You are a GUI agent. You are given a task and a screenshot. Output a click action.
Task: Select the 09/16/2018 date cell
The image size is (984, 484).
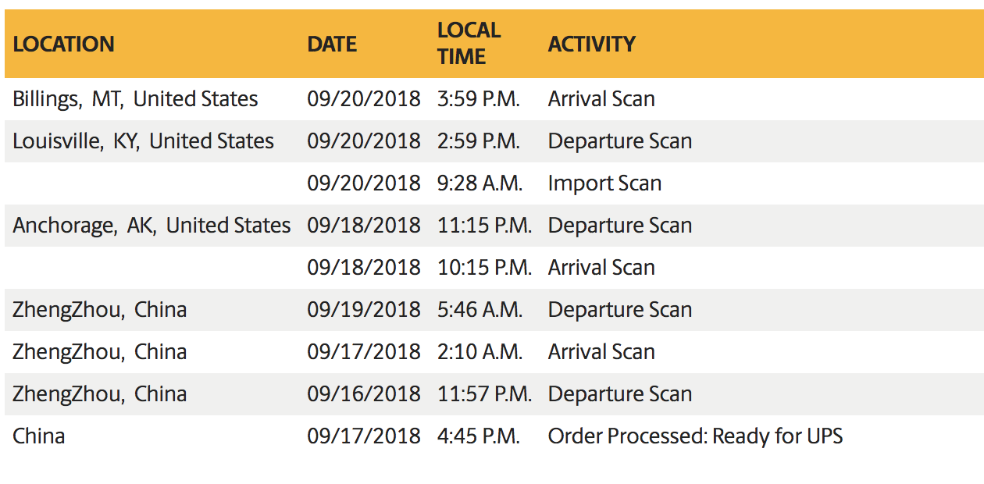pos(363,394)
